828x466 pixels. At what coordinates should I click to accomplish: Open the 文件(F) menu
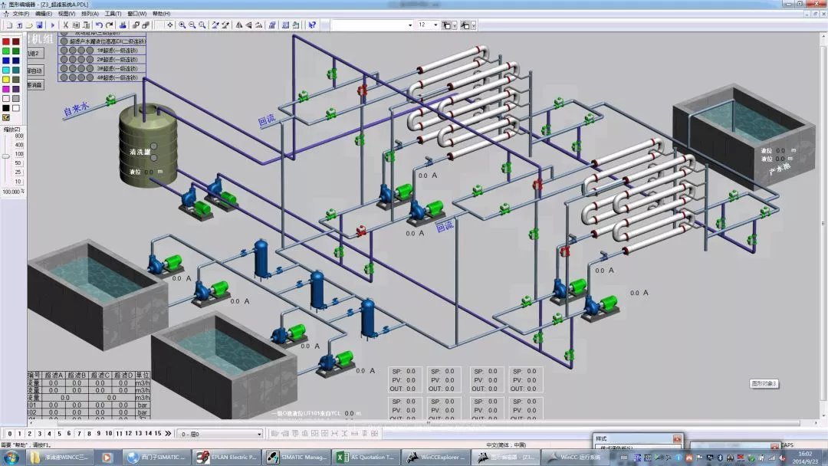pos(20,14)
